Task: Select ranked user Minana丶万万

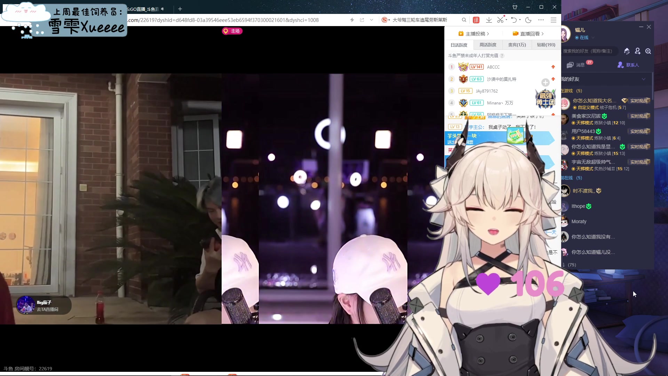Action: click(x=500, y=103)
